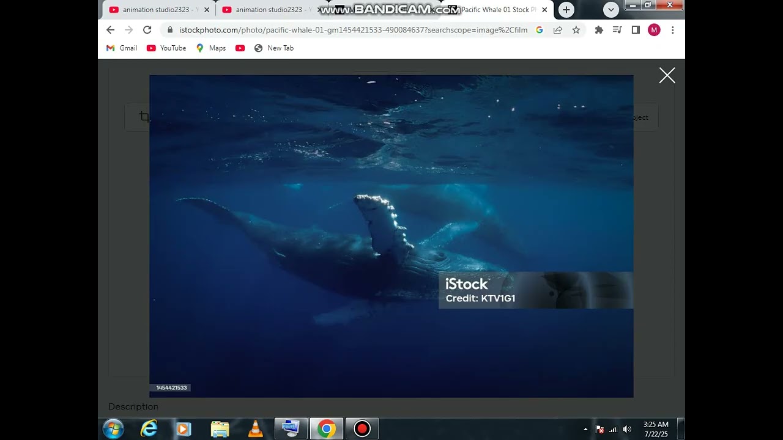Bookmark this page with the star
This screenshot has height=440, width=783.
coord(576,29)
